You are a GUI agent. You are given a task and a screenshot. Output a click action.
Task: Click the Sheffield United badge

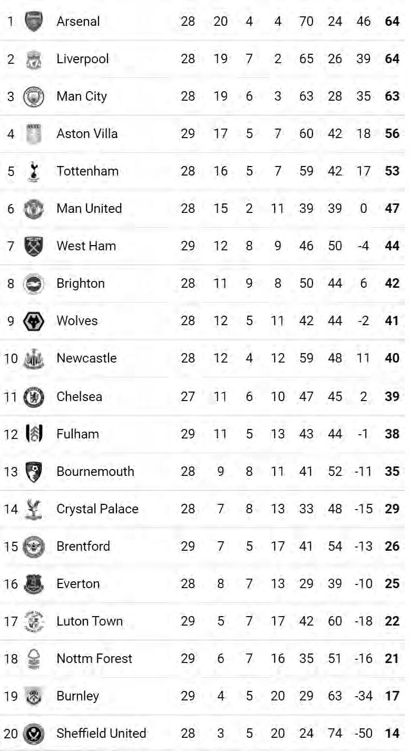tap(34, 734)
